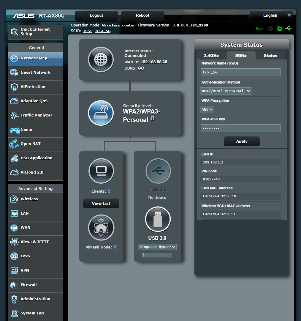This screenshot has width=301, height=321.
Task: Click the guest clients icon near App
Action: coord(270,28)
